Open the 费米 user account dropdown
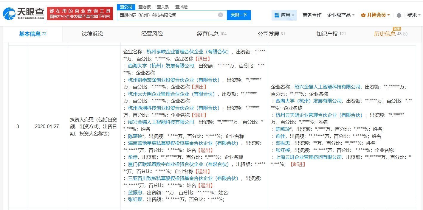Image resolution: width=423 pixels, height=210 pixels. click(414, 15)
